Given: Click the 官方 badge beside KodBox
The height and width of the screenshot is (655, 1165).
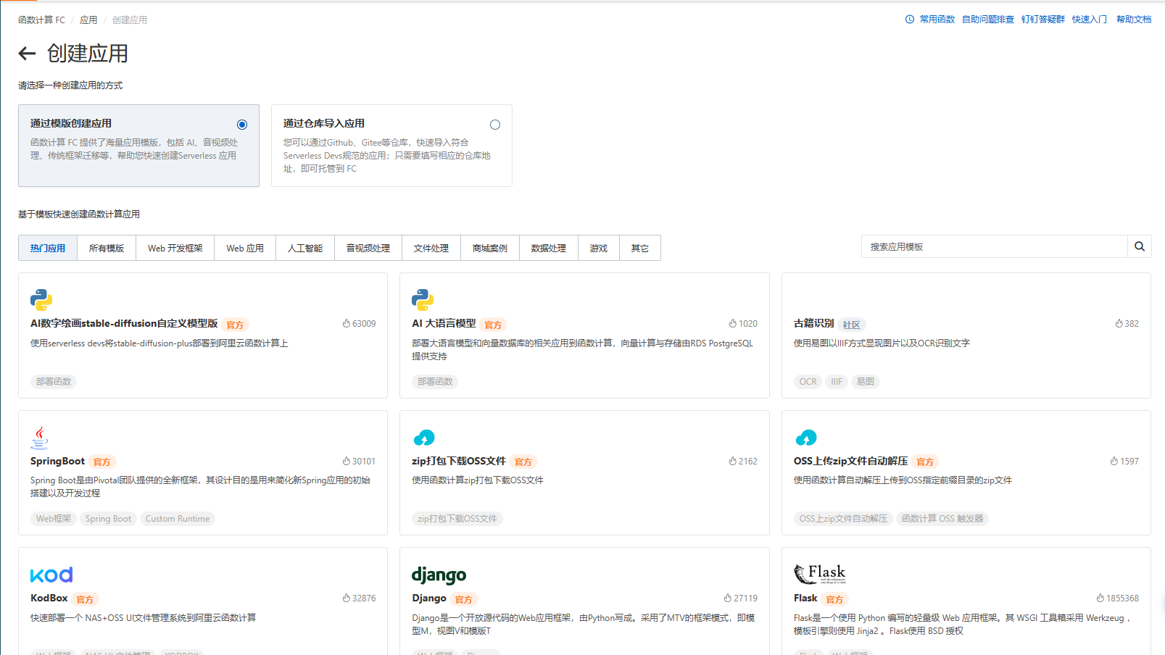Looking at the screenshot, I should click(85, 599).
